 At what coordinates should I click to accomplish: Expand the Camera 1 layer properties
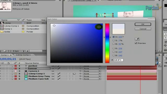(x=12, y=71)
